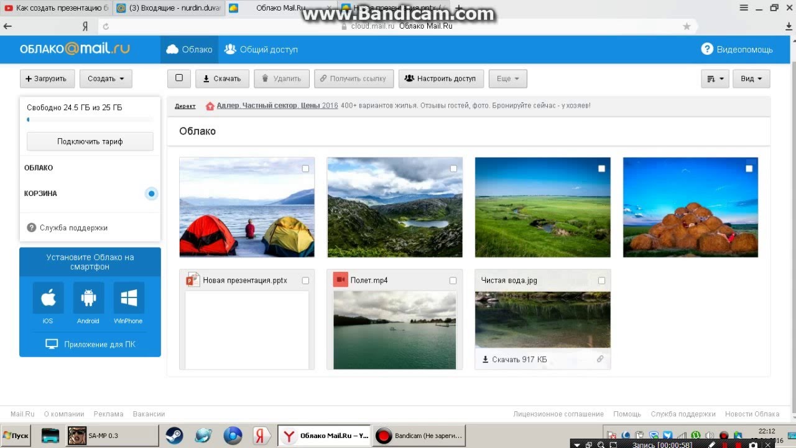Check the Новая презентация.pptx checkbox
796x448 pixels.
point(305,281)
